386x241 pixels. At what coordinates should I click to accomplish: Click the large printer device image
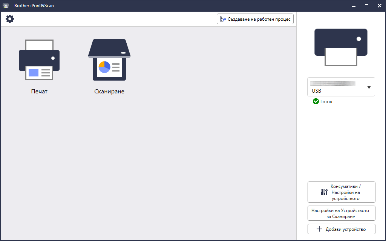[341, 47]
